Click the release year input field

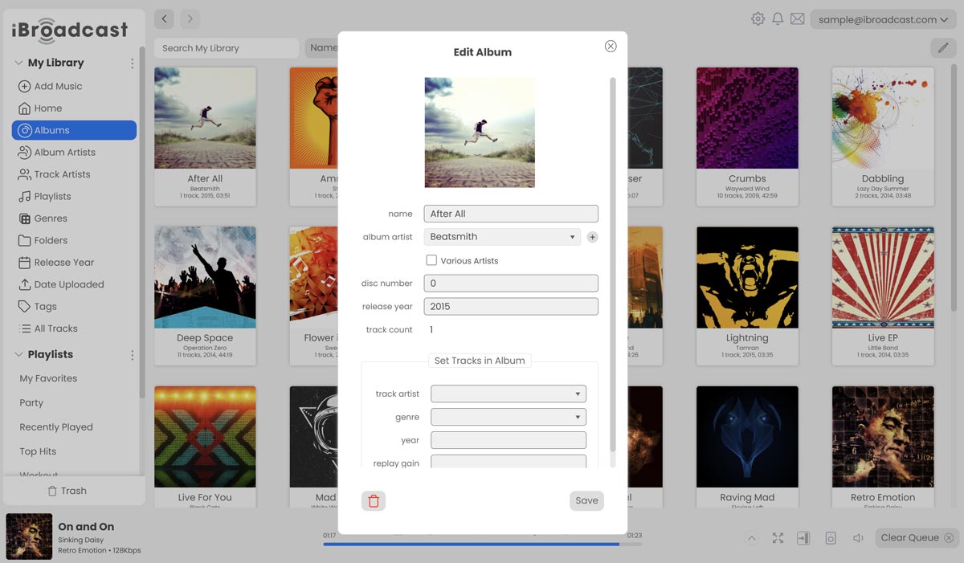pos(511,307)
